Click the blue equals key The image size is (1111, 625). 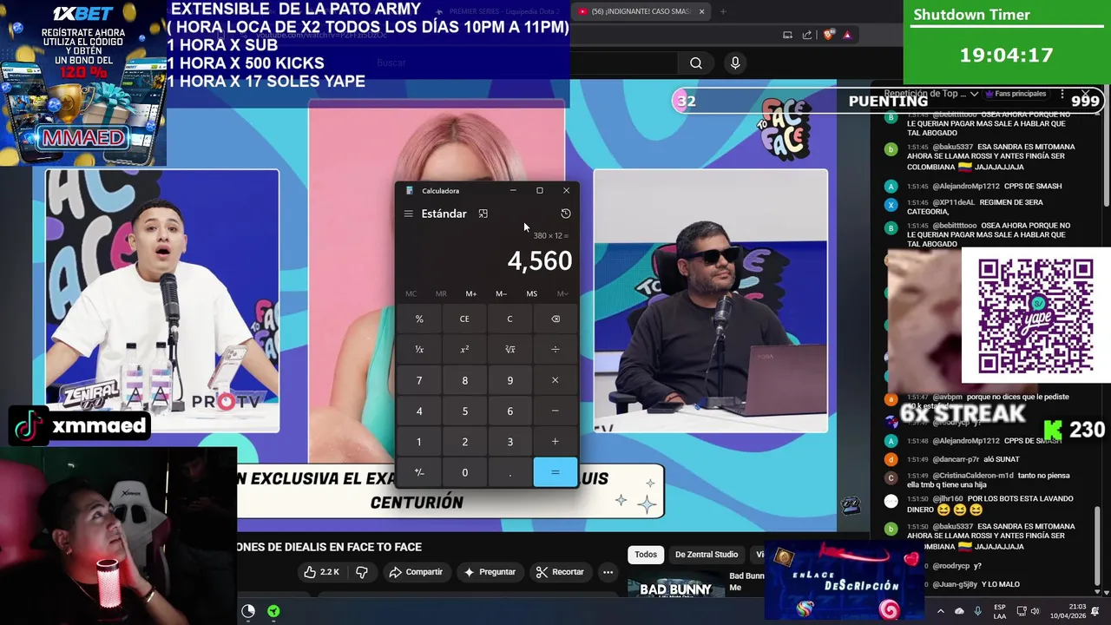[555, 472]
